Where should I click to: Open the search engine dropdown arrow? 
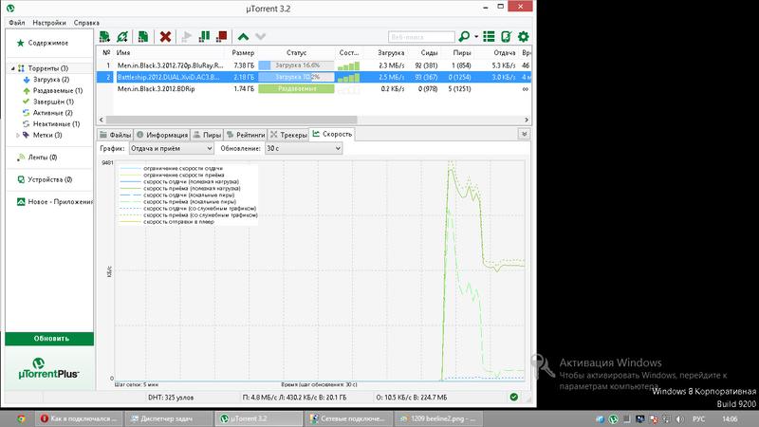(x=476, y=36)
